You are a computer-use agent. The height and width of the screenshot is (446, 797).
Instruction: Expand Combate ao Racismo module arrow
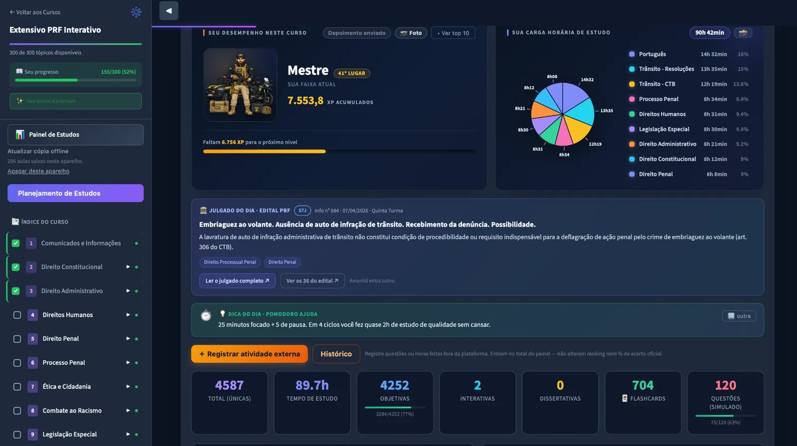click(x=128, y=411)
